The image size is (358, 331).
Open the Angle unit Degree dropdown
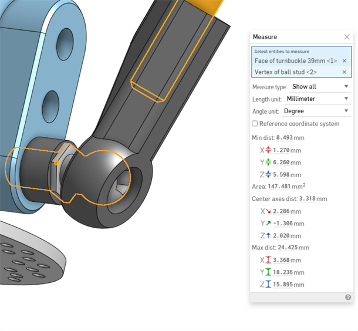[316, 111]
